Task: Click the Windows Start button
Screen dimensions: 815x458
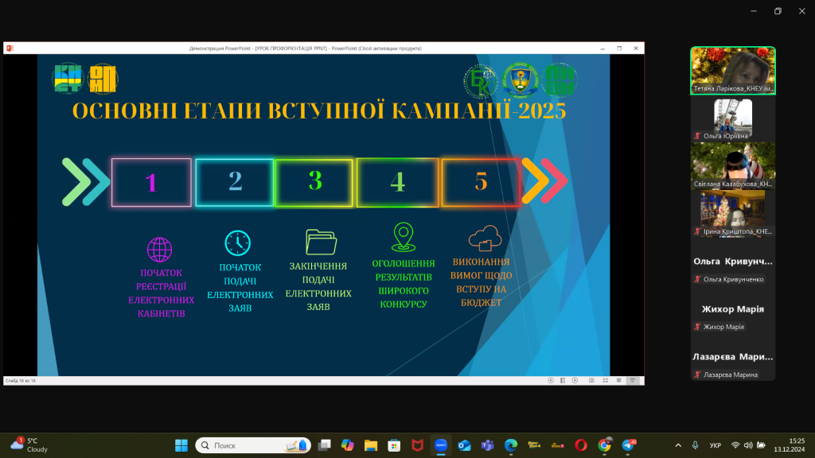Action: coord(181,445)
